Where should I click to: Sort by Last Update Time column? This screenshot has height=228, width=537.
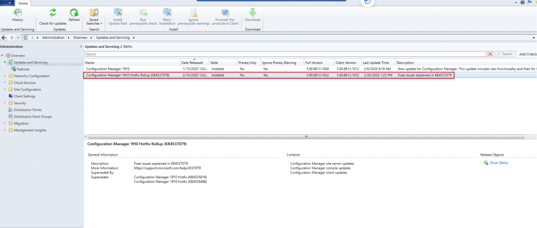(x=378, y=63)
